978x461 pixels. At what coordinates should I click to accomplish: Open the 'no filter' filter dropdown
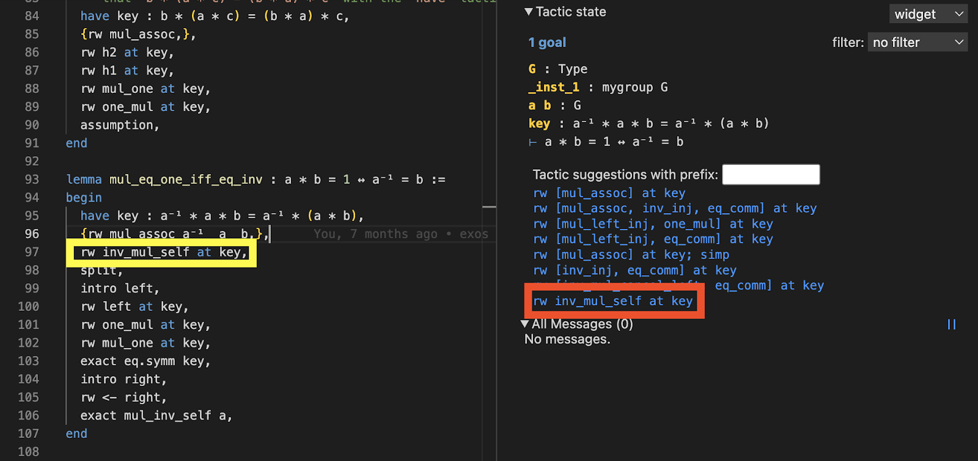point(917,42)
